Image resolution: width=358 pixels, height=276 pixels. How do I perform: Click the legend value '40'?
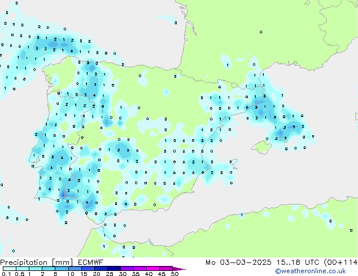[149, 274]
